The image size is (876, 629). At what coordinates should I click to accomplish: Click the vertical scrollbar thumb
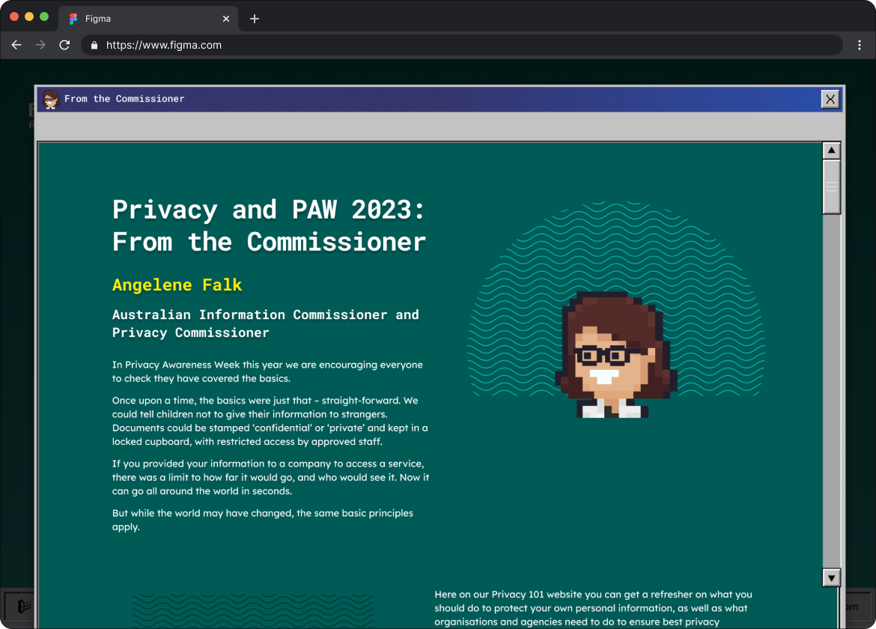[831, 187]
